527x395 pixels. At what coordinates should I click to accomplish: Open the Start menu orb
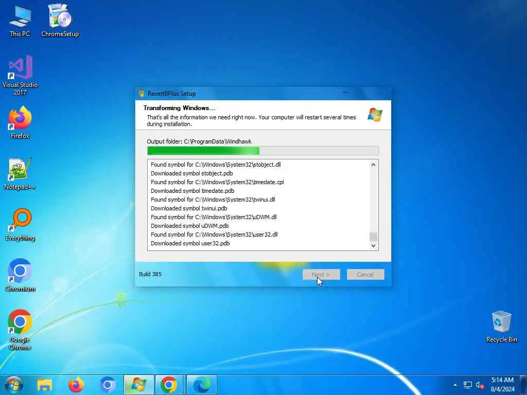[x=14, y=385]
